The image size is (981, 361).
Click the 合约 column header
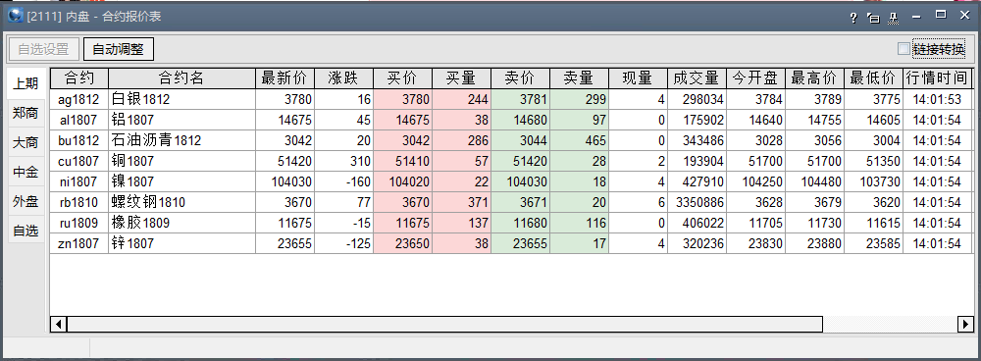click(x=79, y=78)
